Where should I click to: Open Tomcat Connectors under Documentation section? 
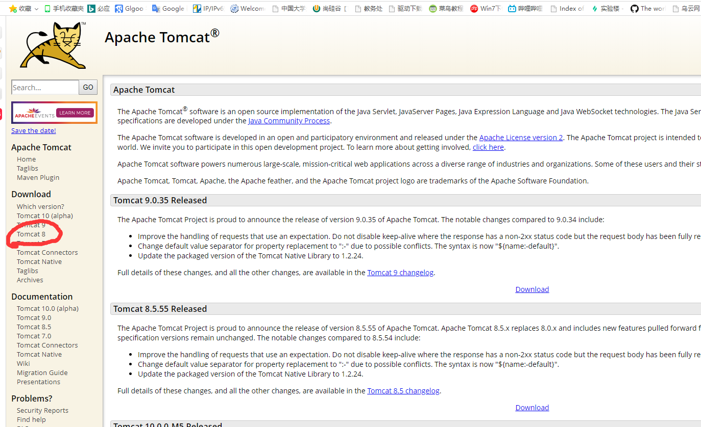point(47,345)
